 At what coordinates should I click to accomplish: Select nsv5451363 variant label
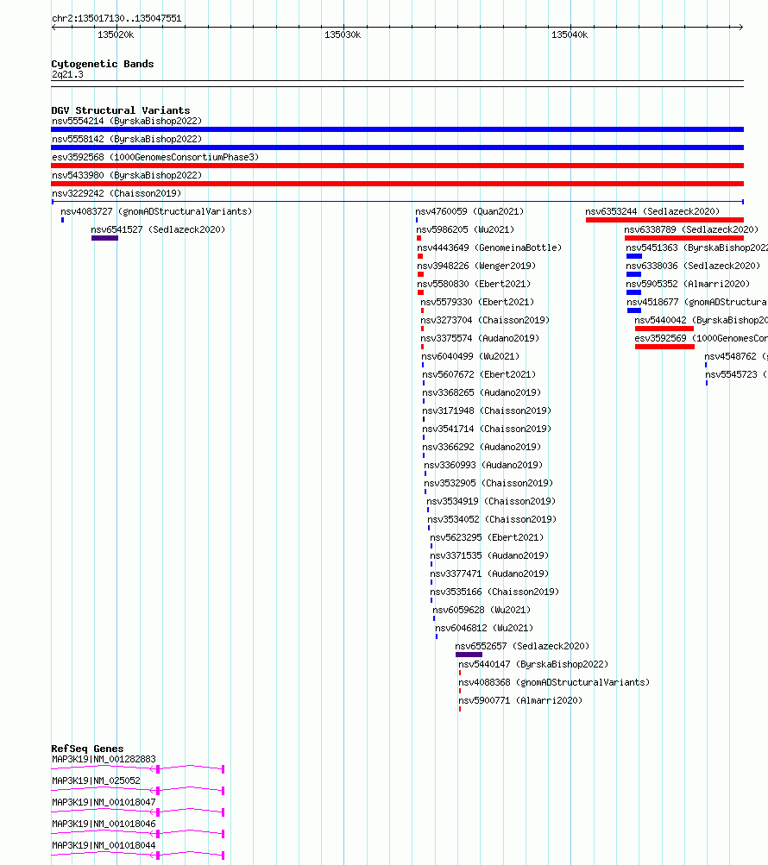[x=696, y=248]
